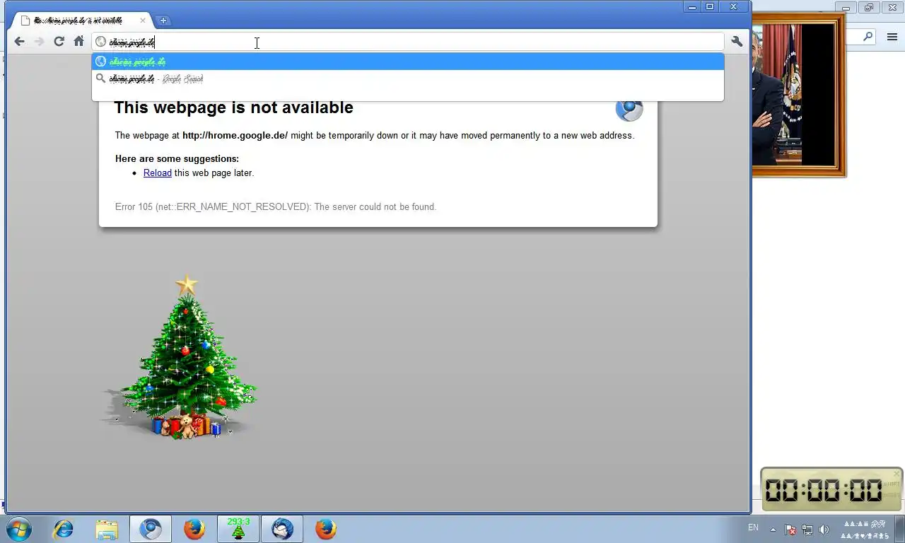Open the last Firefox taskbar icon
This screenshot has width=905, height=543.
point(325,529)
